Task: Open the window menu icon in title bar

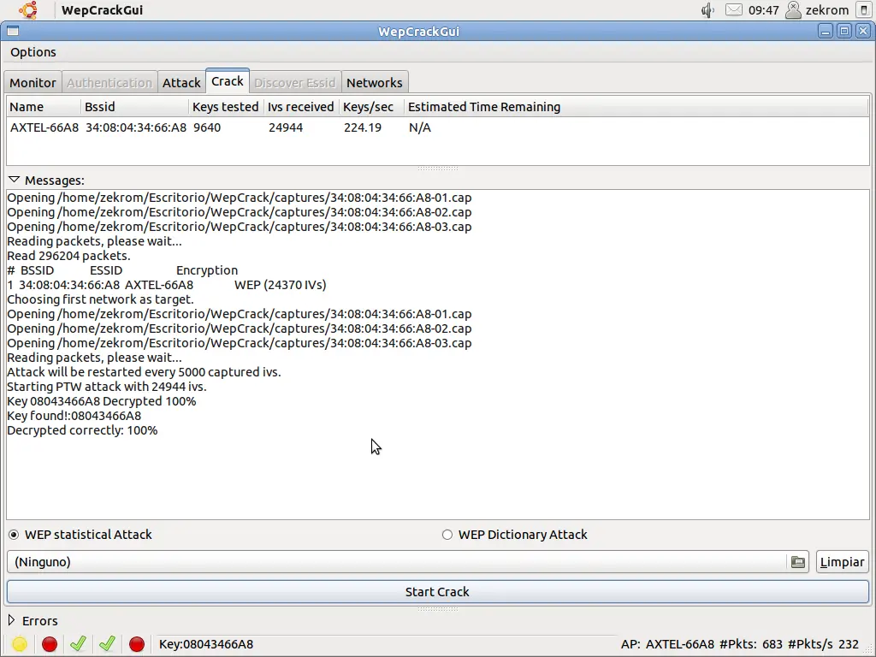Action: pos(13,32)
